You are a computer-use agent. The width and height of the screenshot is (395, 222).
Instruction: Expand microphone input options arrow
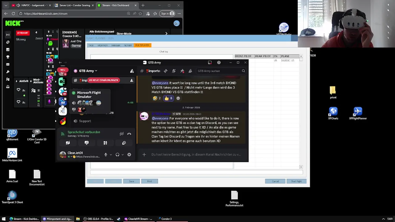(x=111, y=155)
